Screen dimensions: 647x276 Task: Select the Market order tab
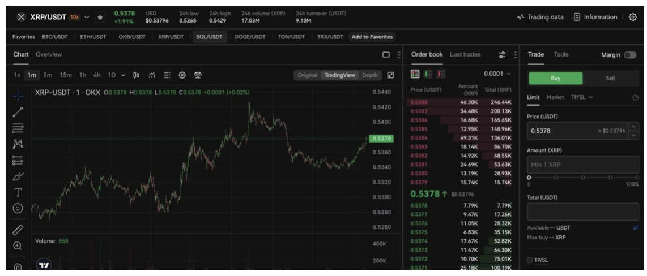click(555, 97)
